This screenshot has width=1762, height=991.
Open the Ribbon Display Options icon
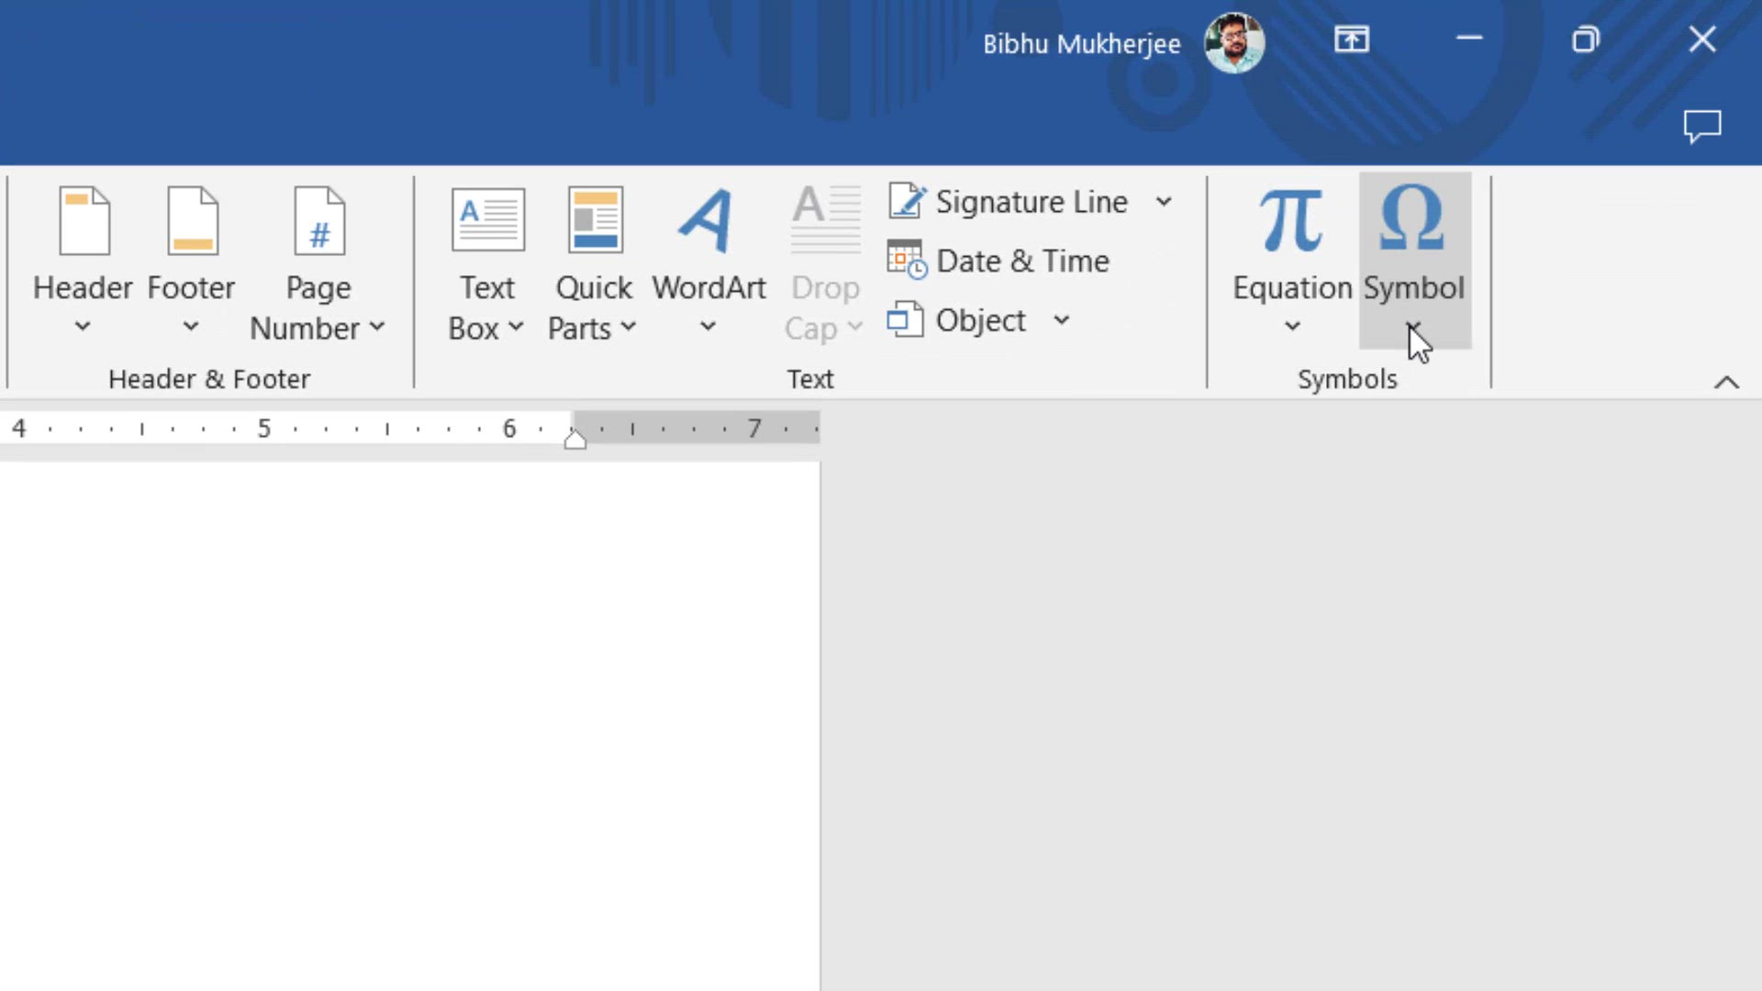coord(1352,39)
